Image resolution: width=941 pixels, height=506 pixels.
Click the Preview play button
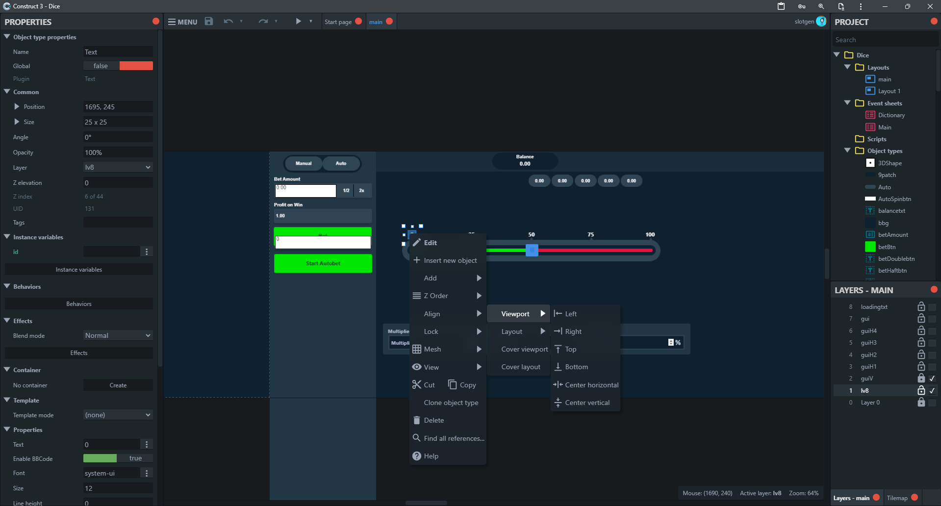pyautogui.click(x=298, y=21)
